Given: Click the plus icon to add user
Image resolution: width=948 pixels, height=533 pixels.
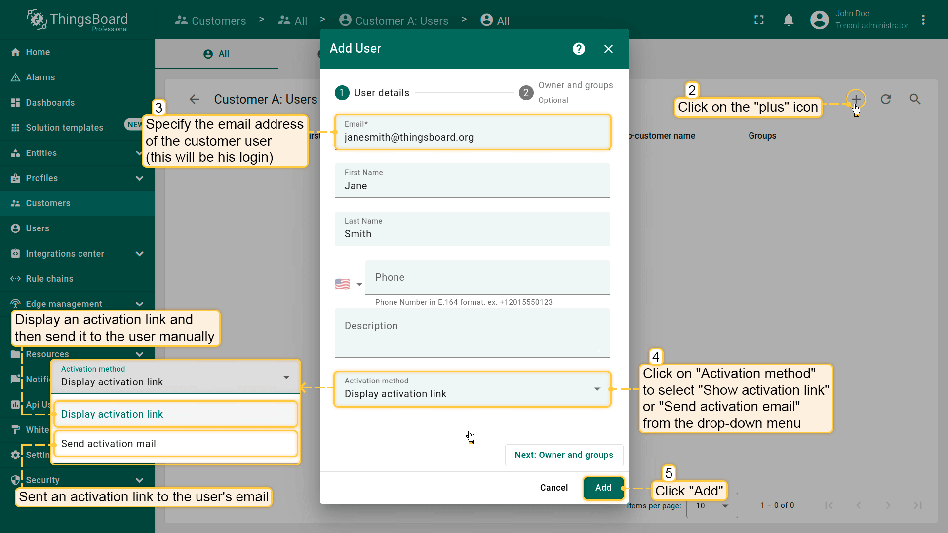Looking at the screenshot, I should 856,99.
